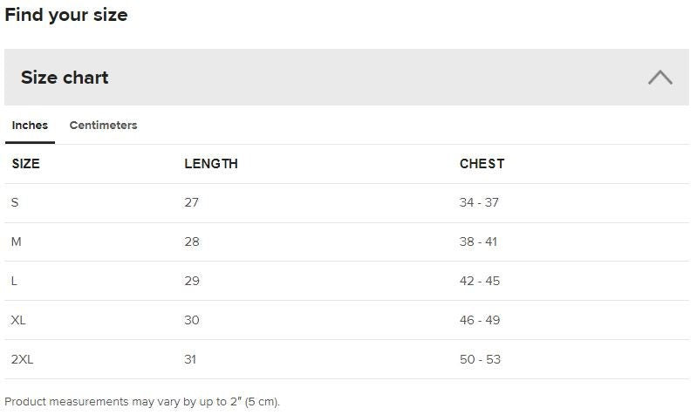Select the S size row label
This screenshot has height=415, width=697.
pyautogui.click(x=15, y=202)
